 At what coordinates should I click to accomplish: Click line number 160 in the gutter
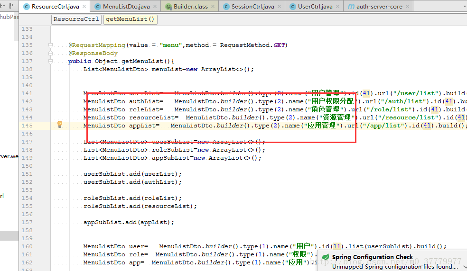click(27, 246)
